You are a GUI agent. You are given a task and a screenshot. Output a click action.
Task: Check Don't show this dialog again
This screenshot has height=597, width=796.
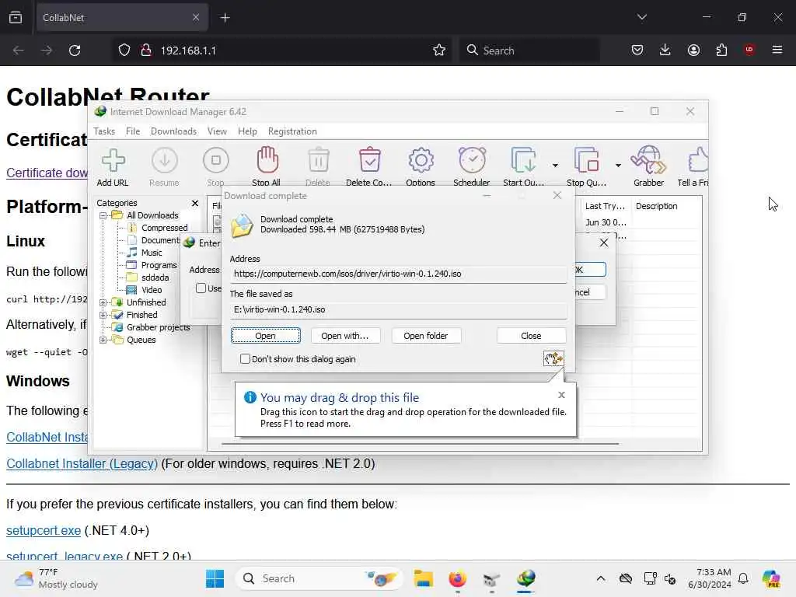[x=245, y=359]
